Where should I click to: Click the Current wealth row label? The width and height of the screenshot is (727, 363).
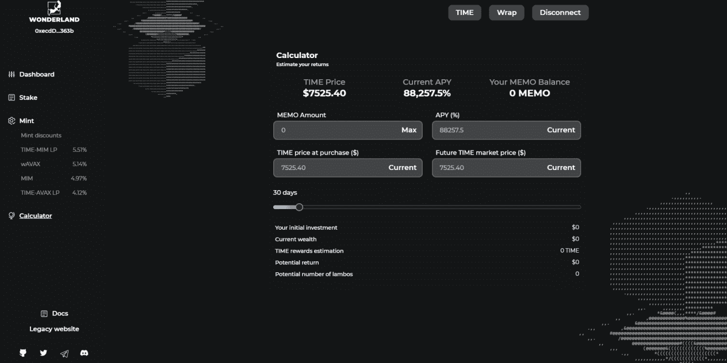[x=296, y=240]
